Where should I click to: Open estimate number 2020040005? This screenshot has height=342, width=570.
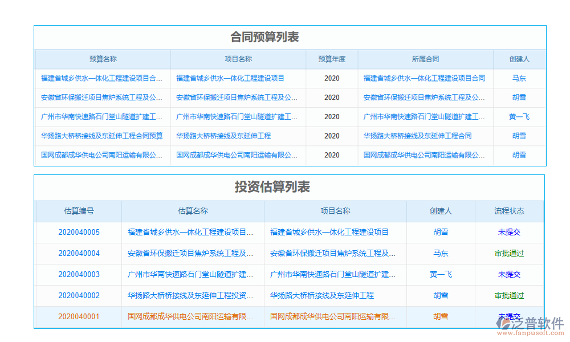[79, 231]
